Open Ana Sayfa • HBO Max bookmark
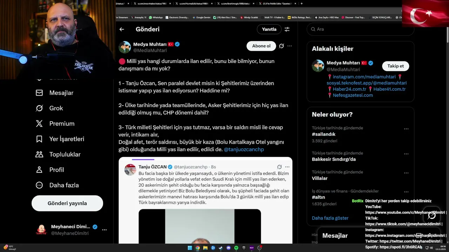This screenshot has width=449, height=252. 327,17
